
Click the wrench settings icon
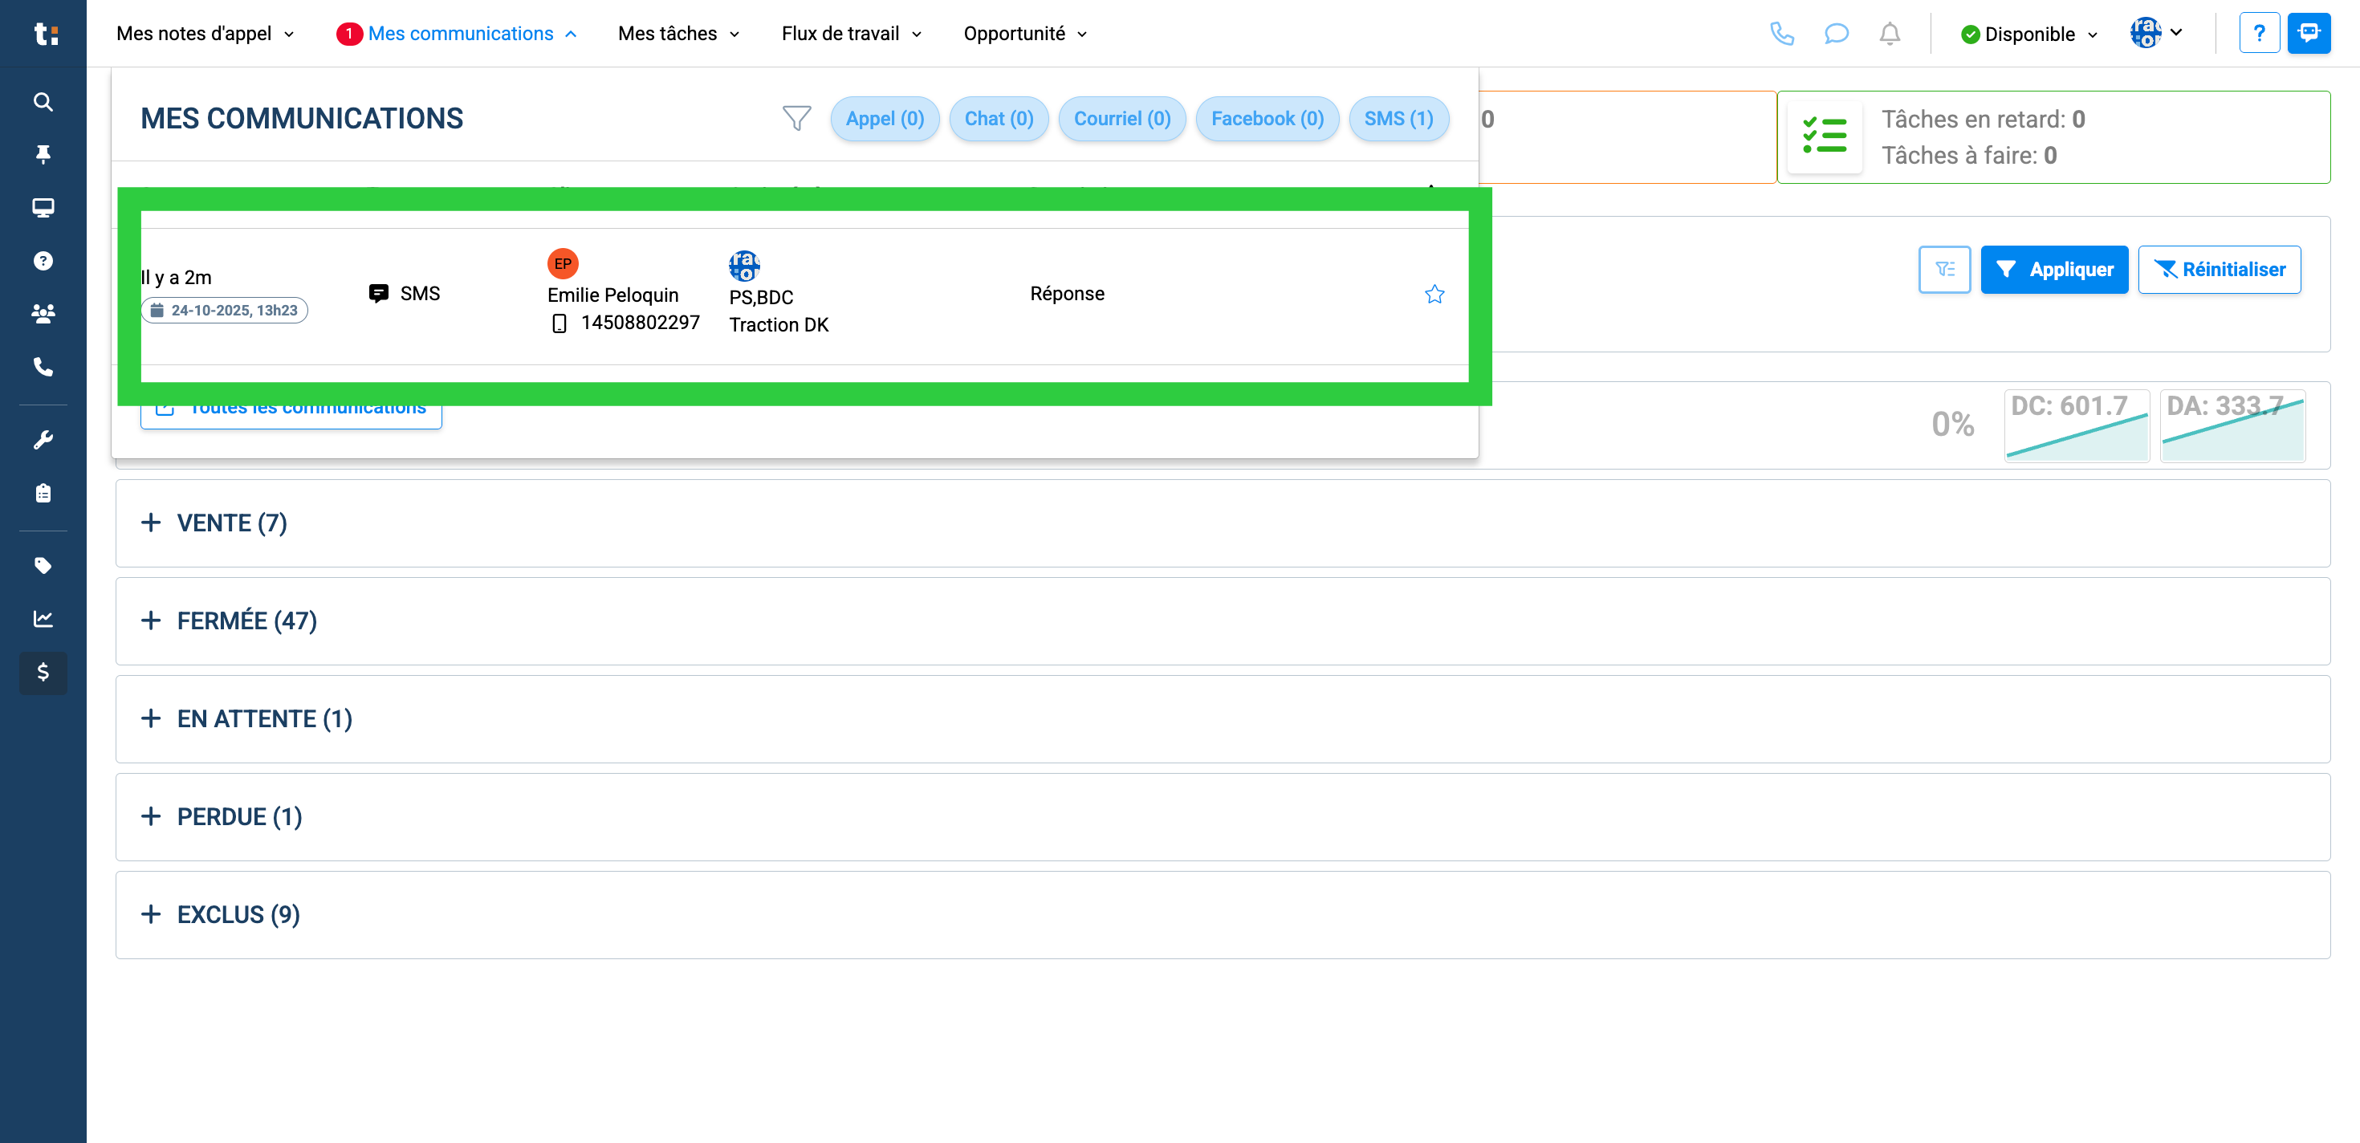[43, 440]
